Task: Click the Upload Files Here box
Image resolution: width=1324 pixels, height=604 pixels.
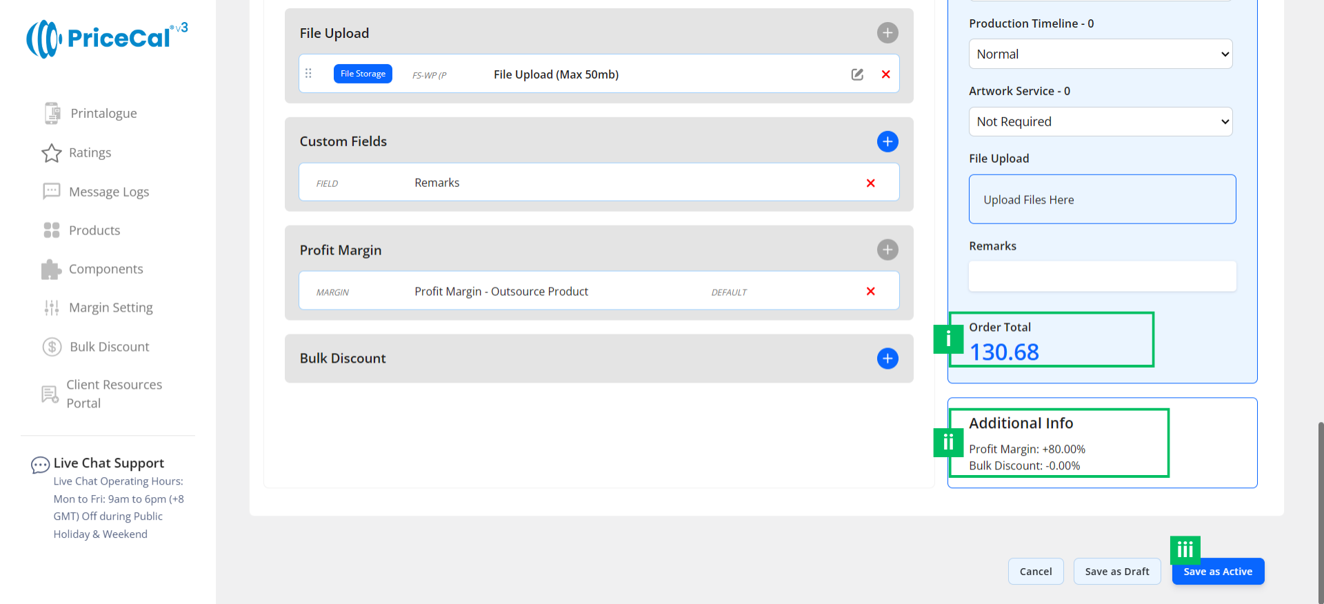Action: click(x=1102, y=199)
